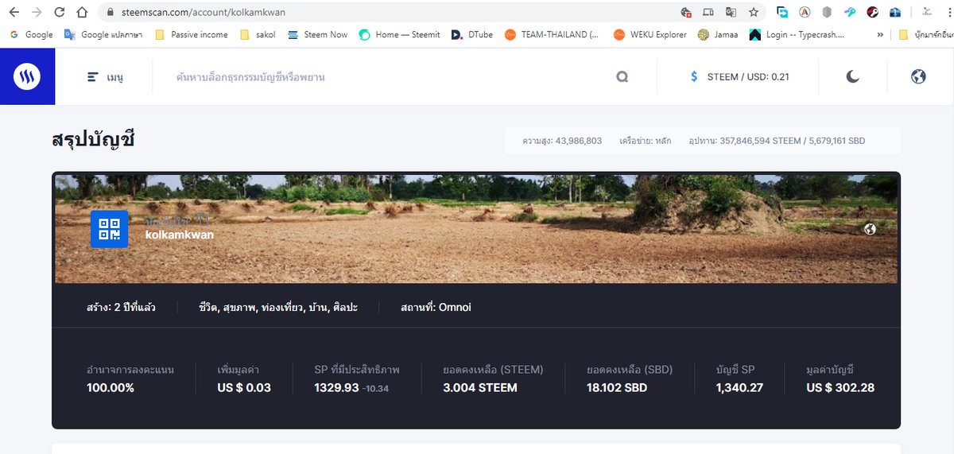This screenshot has width=954, height=454.
Task: Click the cast devices icon in address bar
Action: pyautogui.click(x=708, y=13)
